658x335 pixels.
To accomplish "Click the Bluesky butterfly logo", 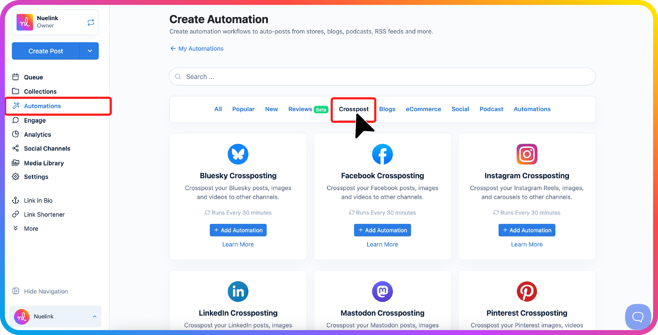I will 238,154.
